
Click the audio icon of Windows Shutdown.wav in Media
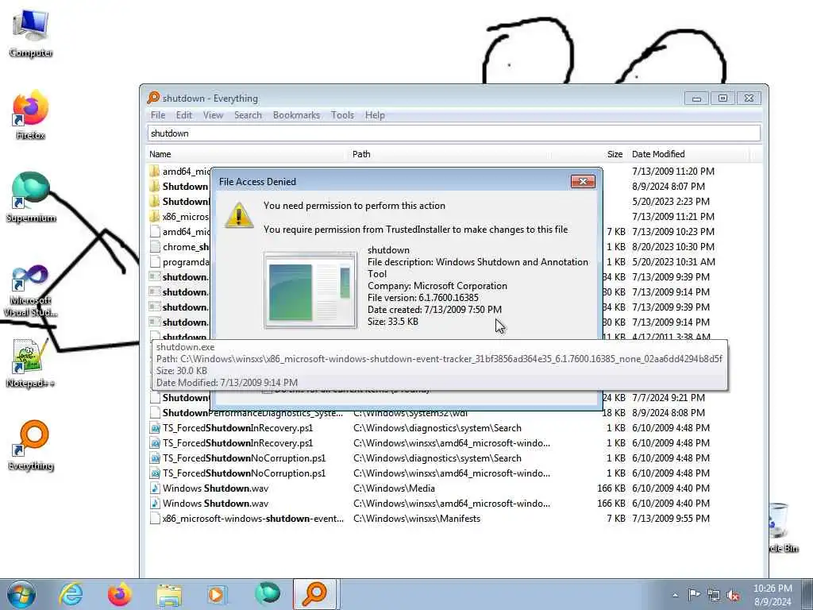pos(155,488)
